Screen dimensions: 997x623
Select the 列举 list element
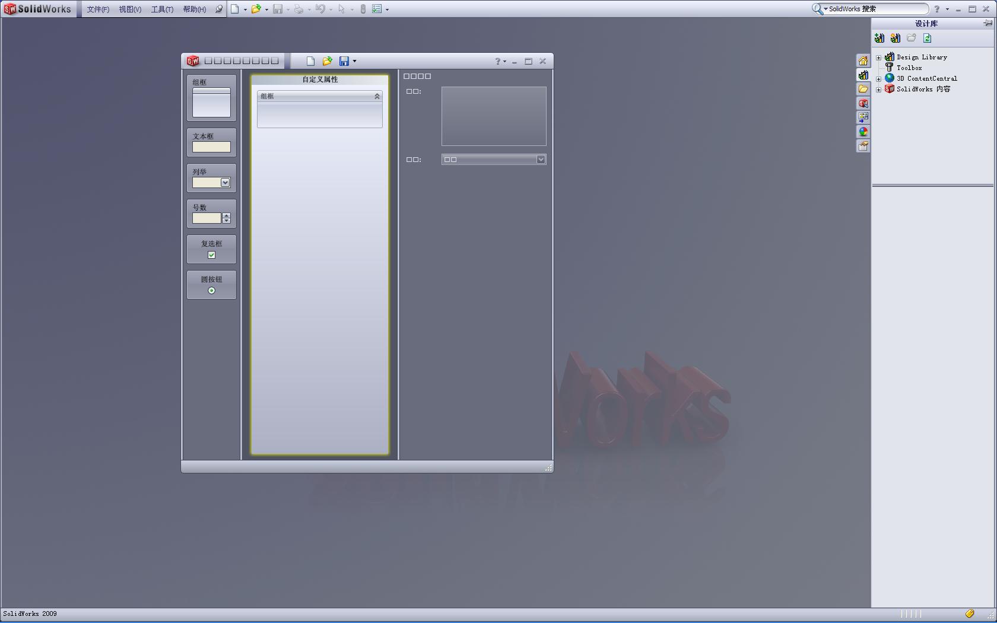[211, 178]
